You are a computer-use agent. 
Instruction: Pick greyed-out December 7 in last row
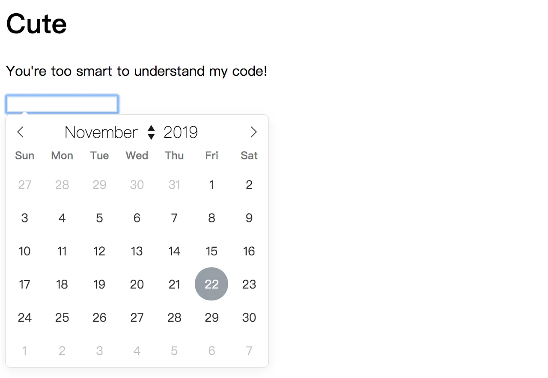249,351
